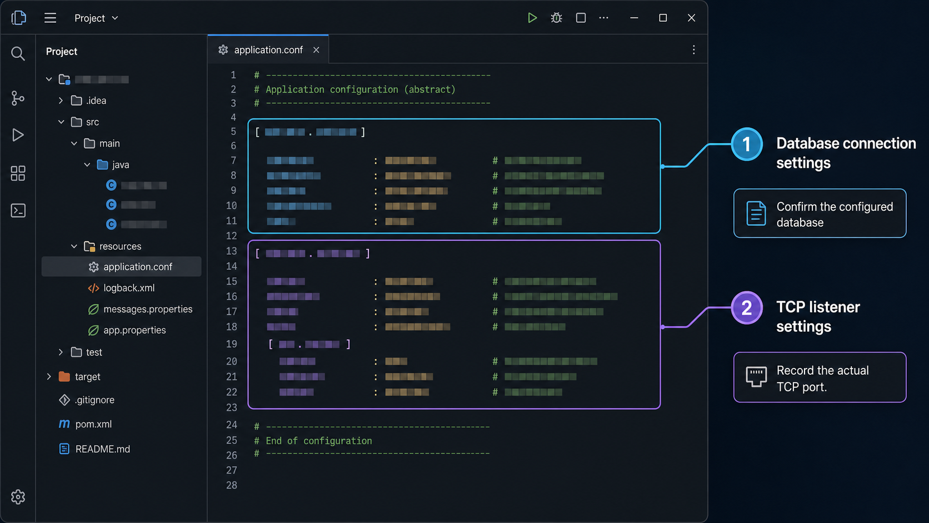The width and height of the screenshot is (929, 523).
Task: Select the orange target folder
Action: [x=64, y=377]
